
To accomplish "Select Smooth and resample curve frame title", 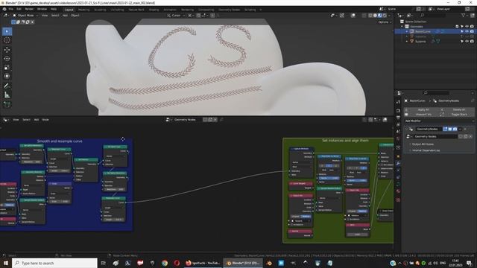I will tap(60, 141).
